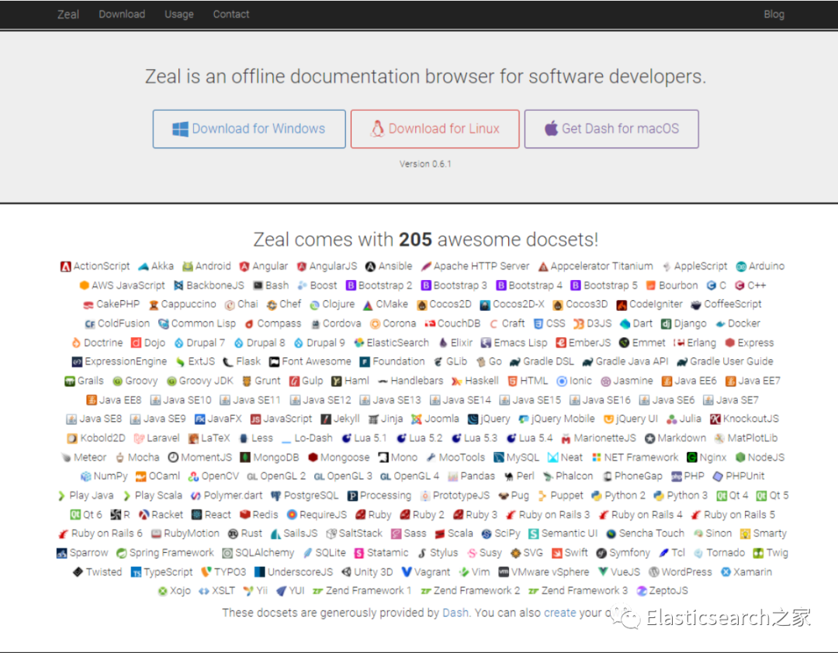Image resolution: width=838 pixels, height=653 pixels.
Task: Click the WordPress docset icon
Action: coord(653,572)
